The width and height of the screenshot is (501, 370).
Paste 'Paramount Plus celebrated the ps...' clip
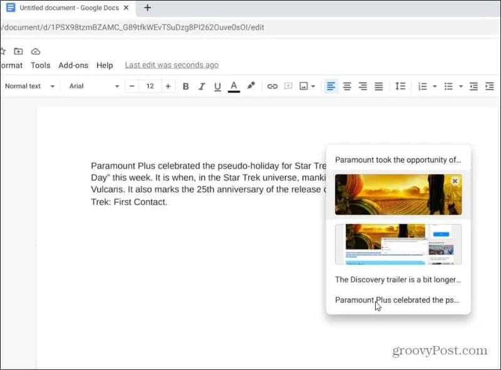coord(397,300)
